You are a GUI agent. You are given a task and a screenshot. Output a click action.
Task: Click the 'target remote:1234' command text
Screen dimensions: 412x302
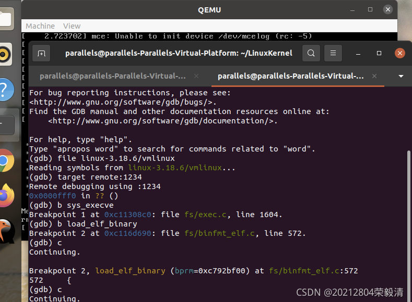coord(100,177)
